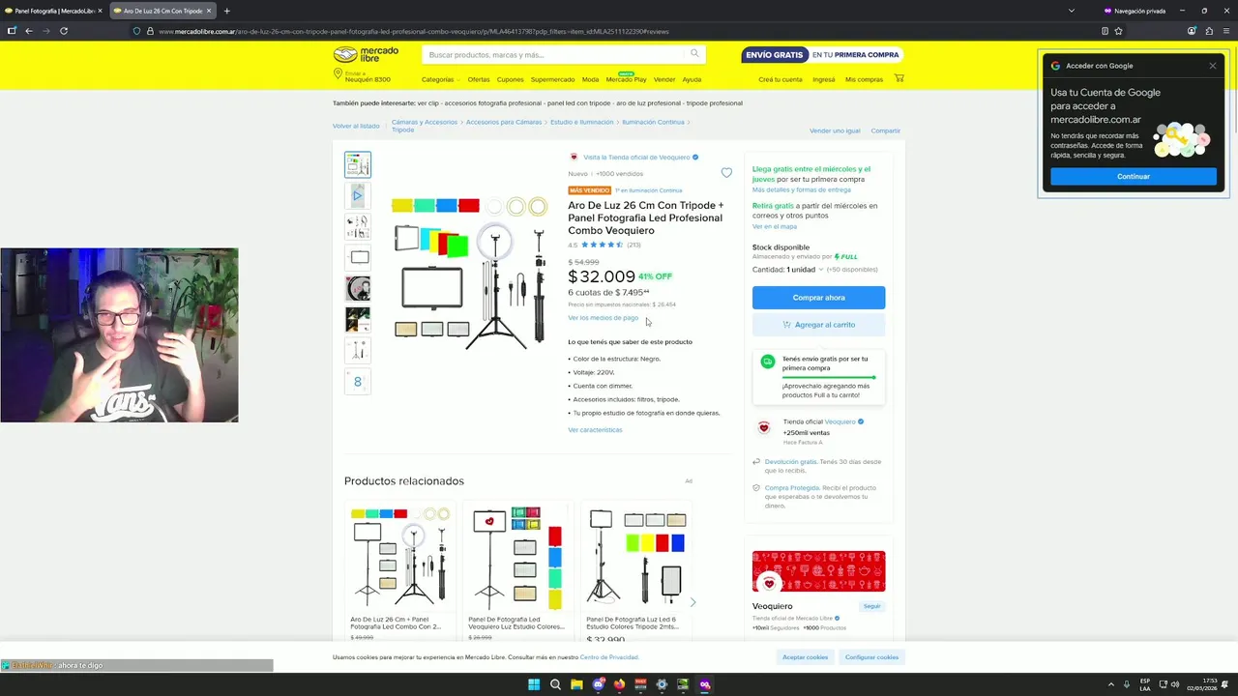Open Windows taskbar search
This screenshot has width=1238, height=696.
(x=555, y=684)
